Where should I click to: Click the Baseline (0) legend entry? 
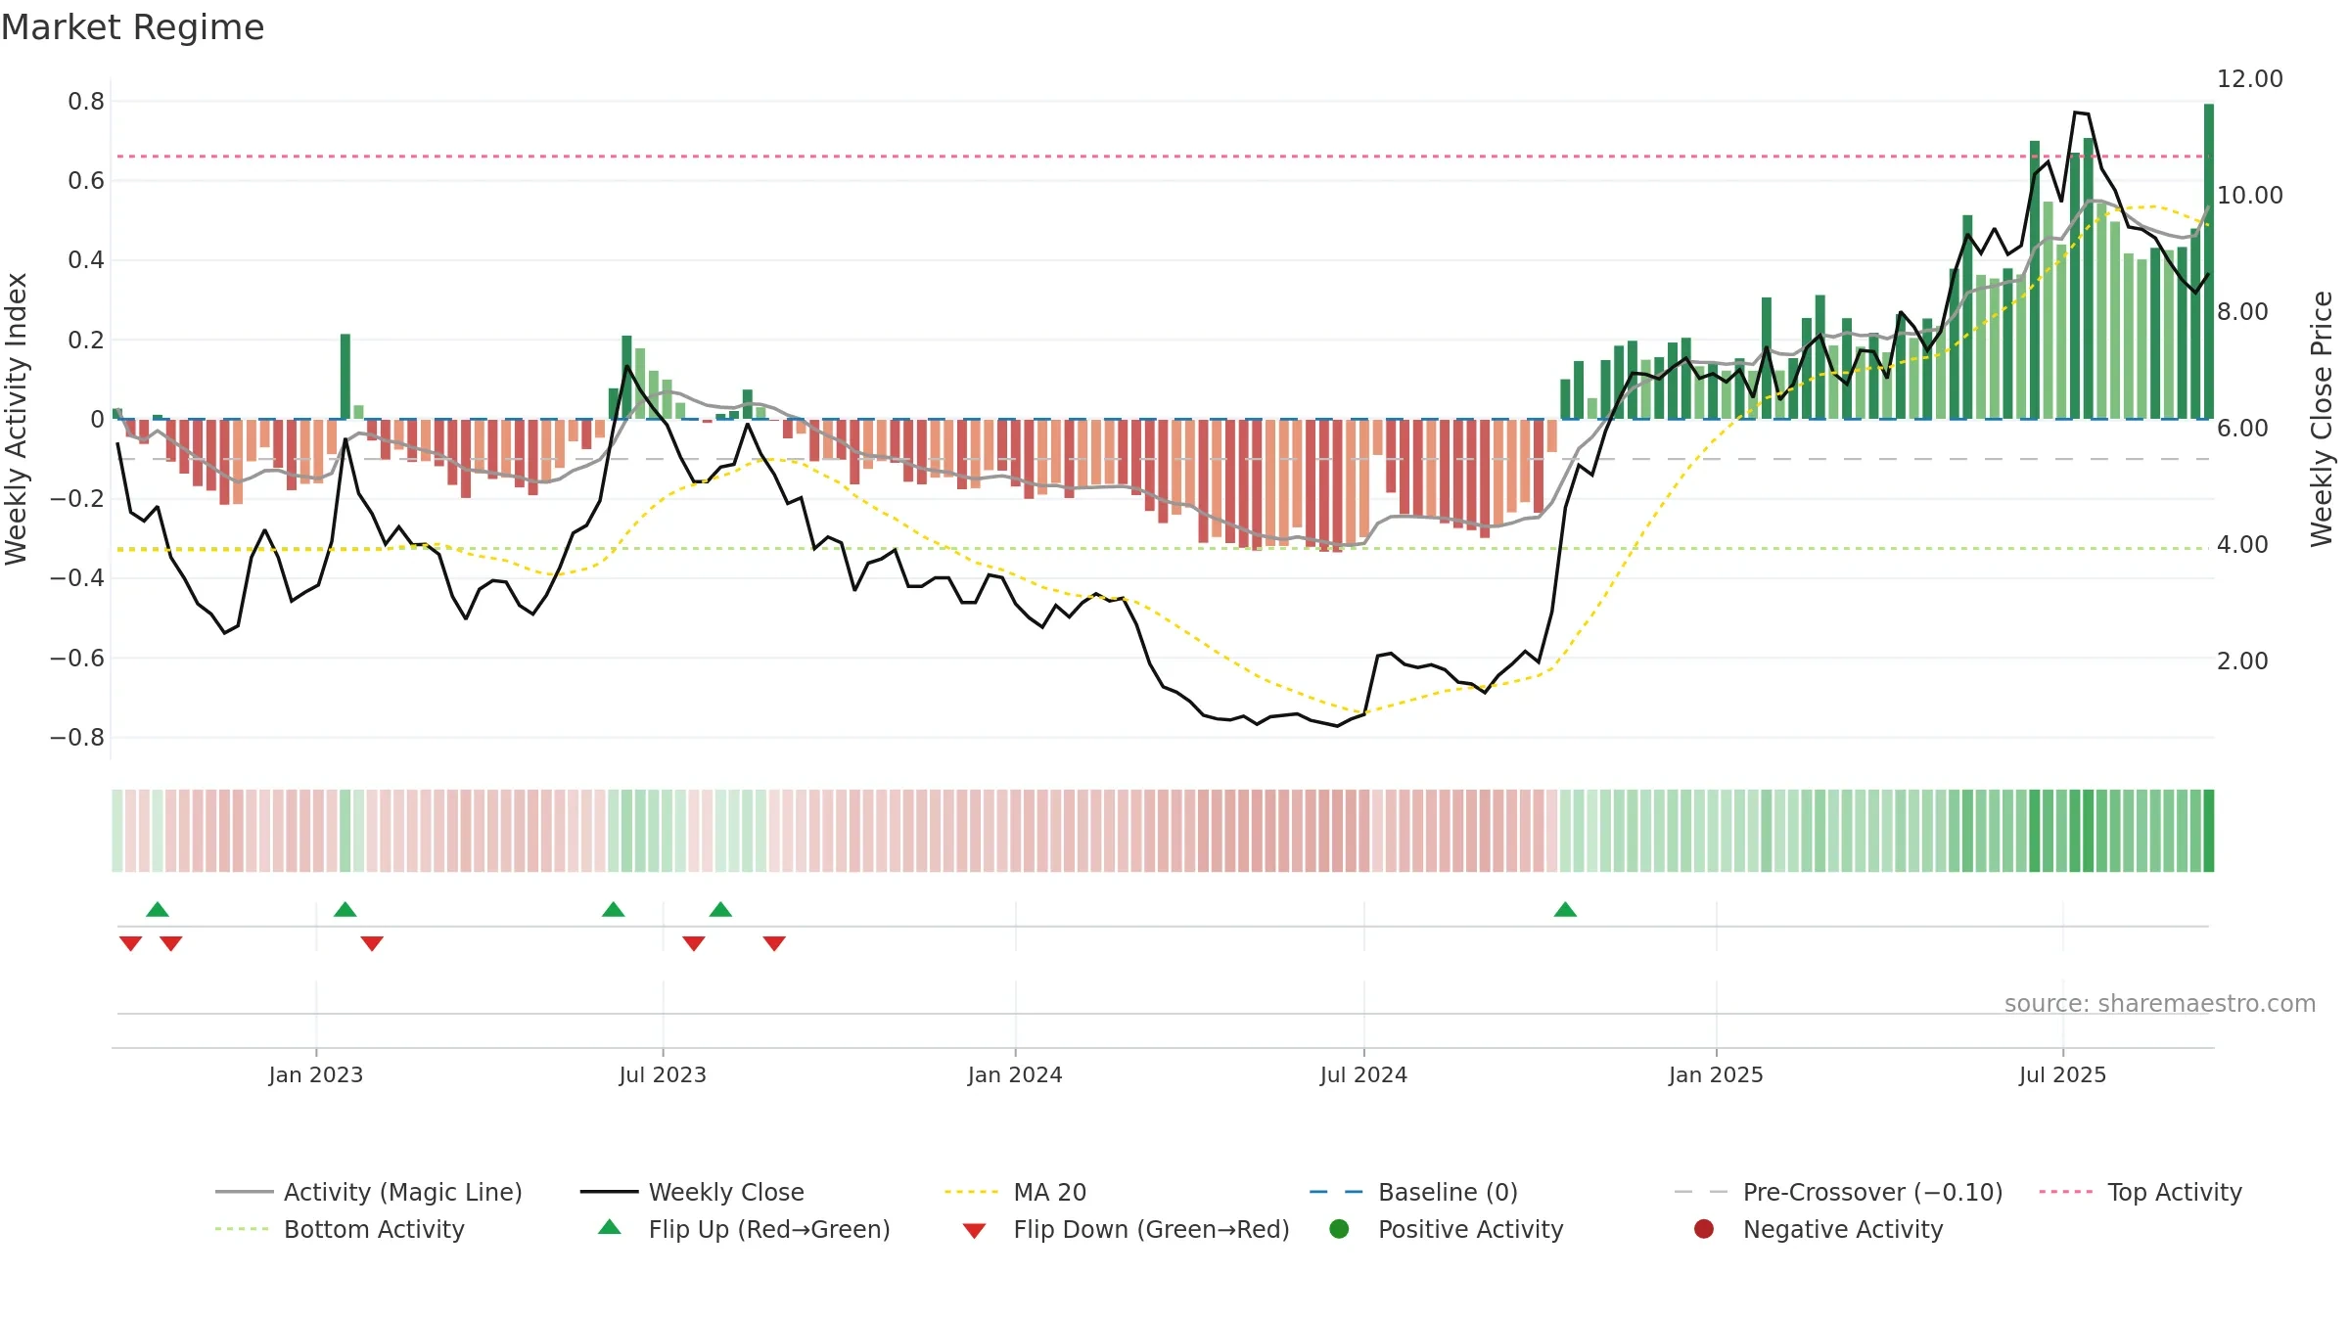pyautogui.click(x=1413, y=1192)
